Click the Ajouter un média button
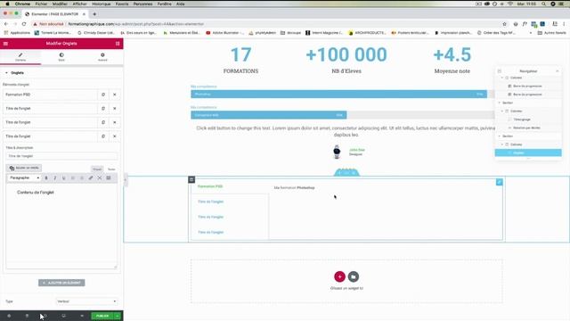The image size is (570, 321). pos(24,168)
